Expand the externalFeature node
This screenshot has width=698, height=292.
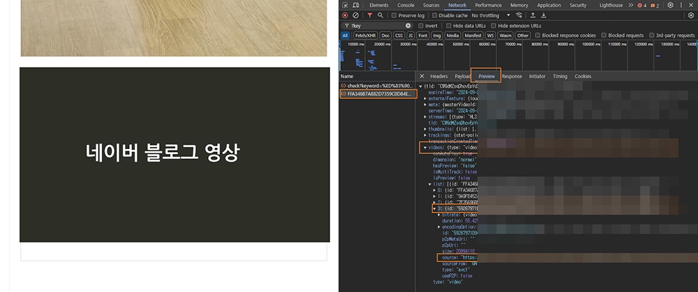click(425, 98)
